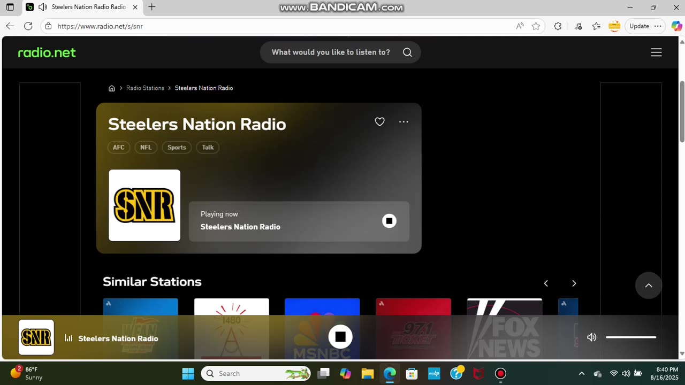Open the radio.net home logo
685x385 pixels.
[x=47, y=52]
